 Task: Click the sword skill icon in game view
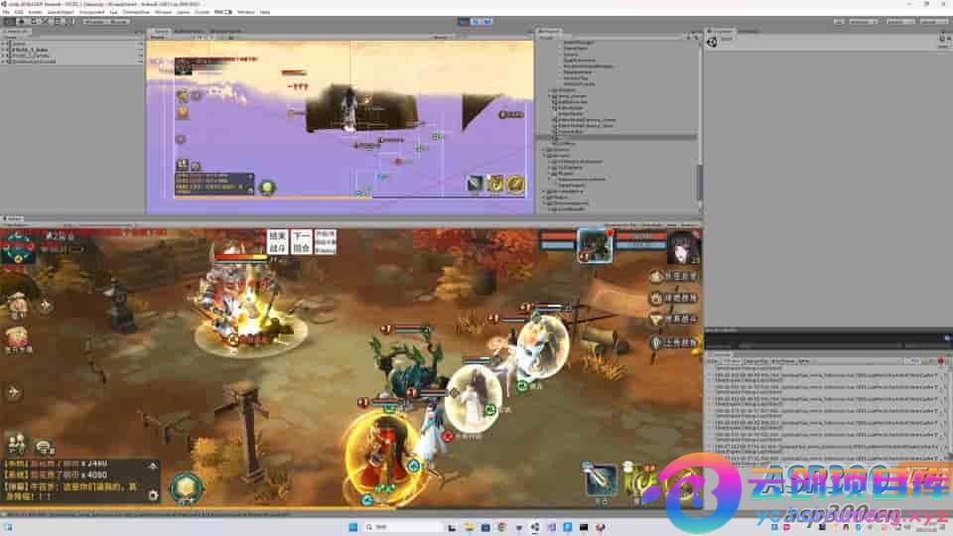point(600,479)
